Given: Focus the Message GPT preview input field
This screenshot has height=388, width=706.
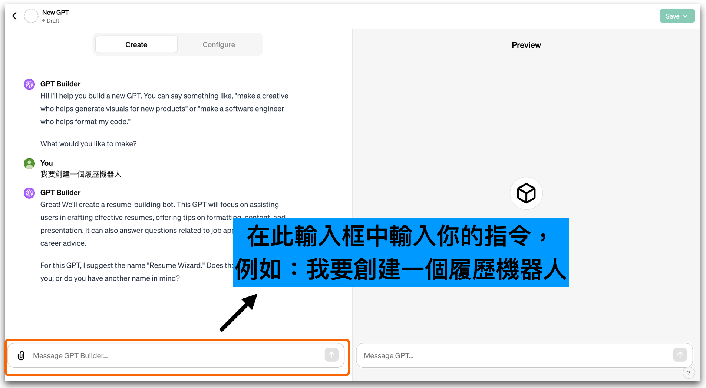Looking at the screenshot, I should click(515, 355).
